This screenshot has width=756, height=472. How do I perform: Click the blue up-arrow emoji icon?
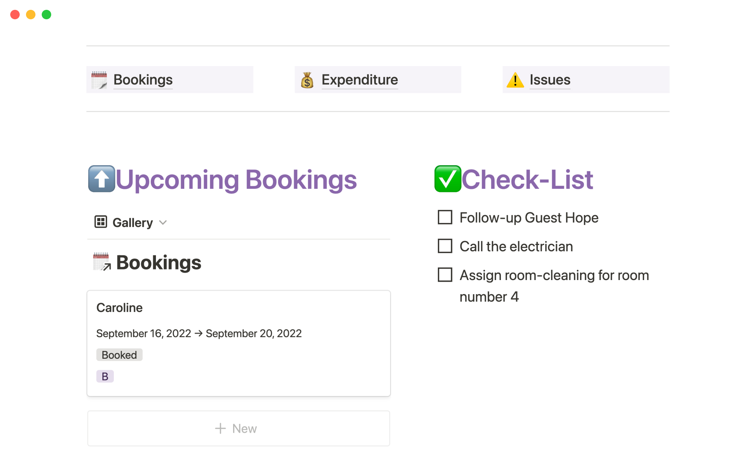(102, 179)
